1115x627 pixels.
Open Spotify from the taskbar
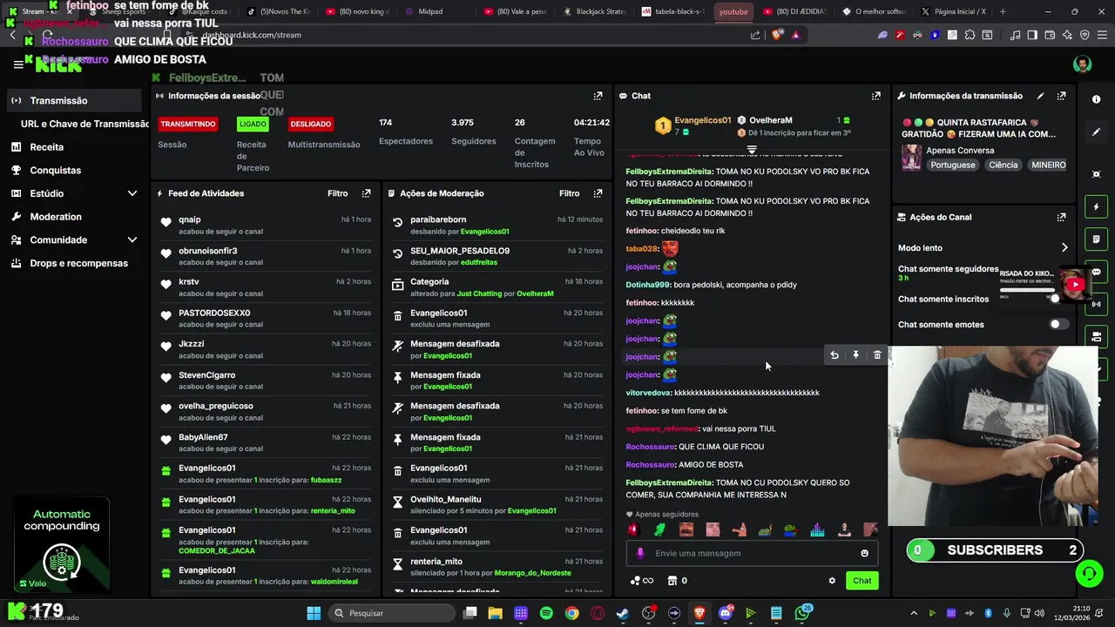click(x=546, y=613)
